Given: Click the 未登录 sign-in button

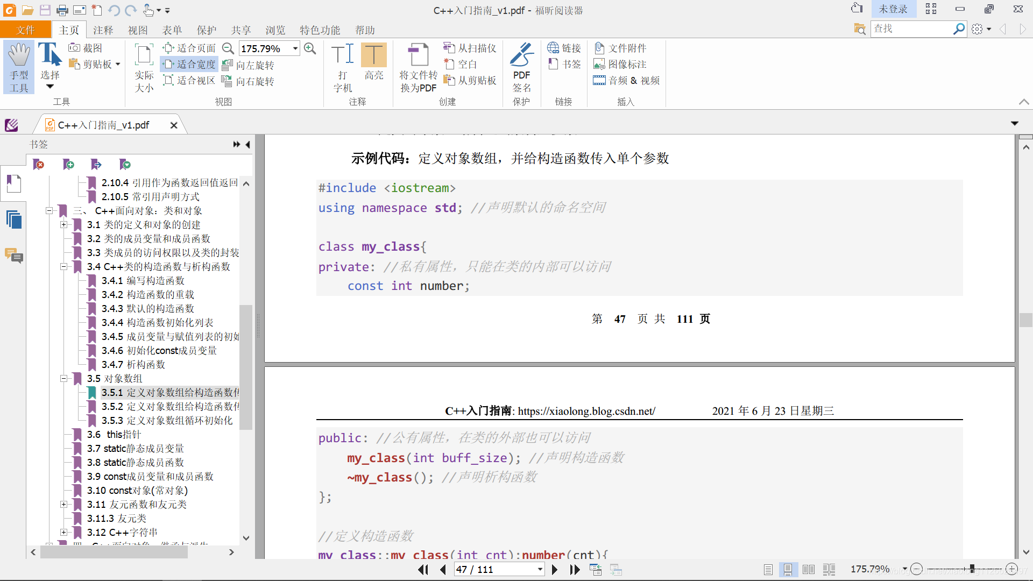Looking at the screenshot, I should pos(893,9).
